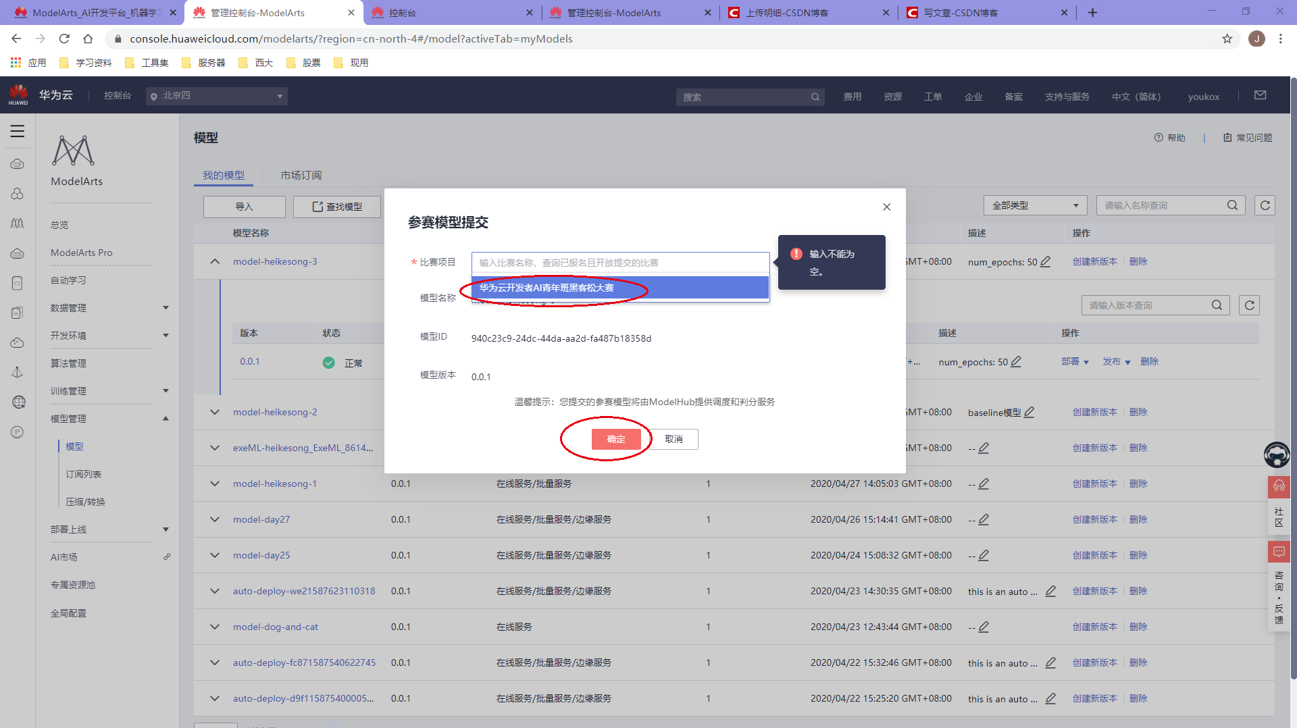This screenshot has width=1297, height=728.
Task: Click the search magnifier in the top search box
Action: coord(815,97)
